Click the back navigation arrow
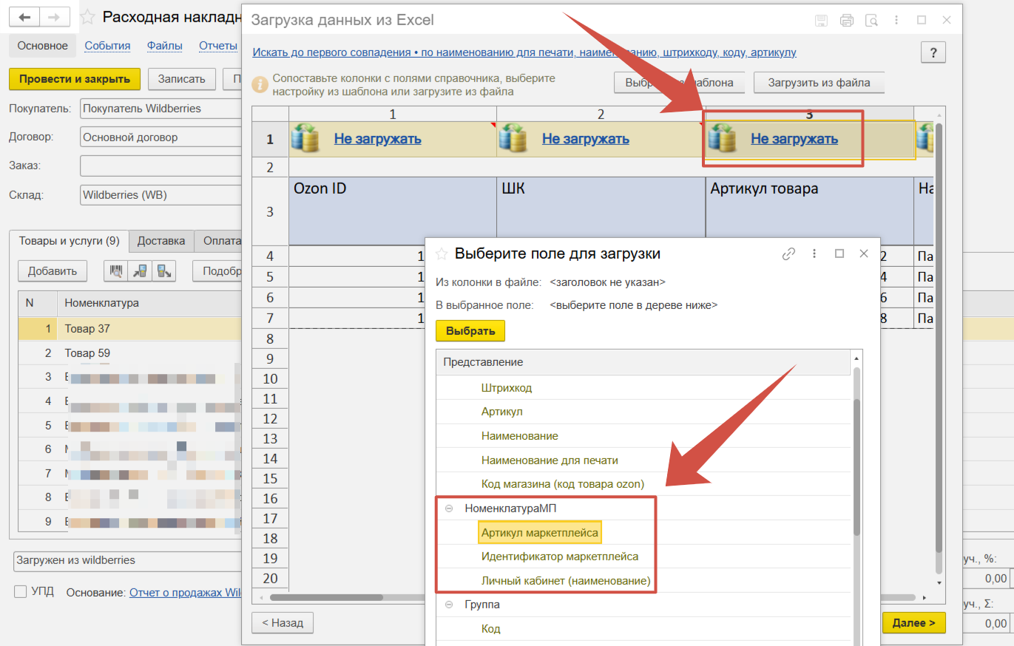 (x=25, y=17)
